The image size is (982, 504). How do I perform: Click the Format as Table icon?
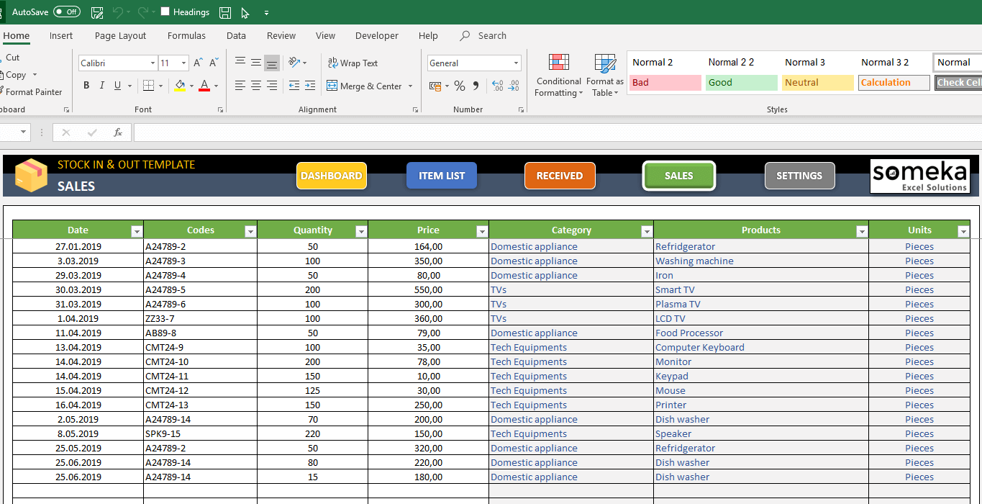[604, 75]
